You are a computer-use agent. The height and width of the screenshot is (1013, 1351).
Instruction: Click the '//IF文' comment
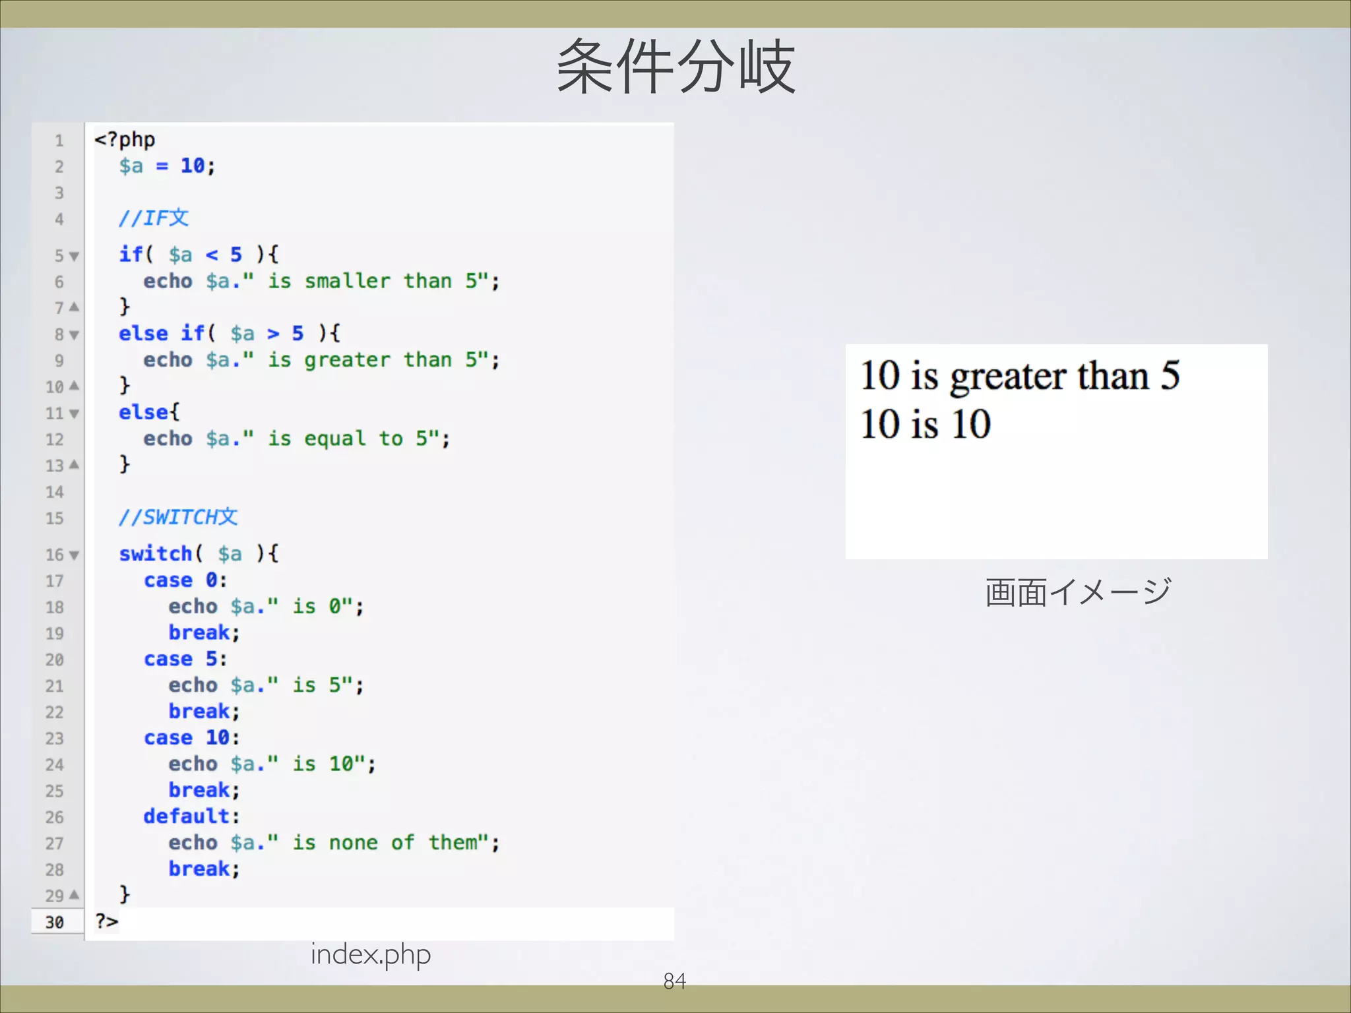[154, 218]
